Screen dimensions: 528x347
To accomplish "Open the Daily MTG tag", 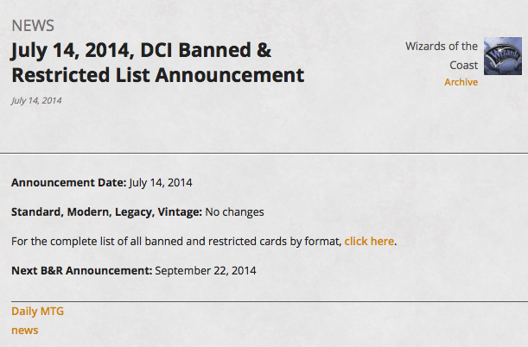I will (37, 311).
